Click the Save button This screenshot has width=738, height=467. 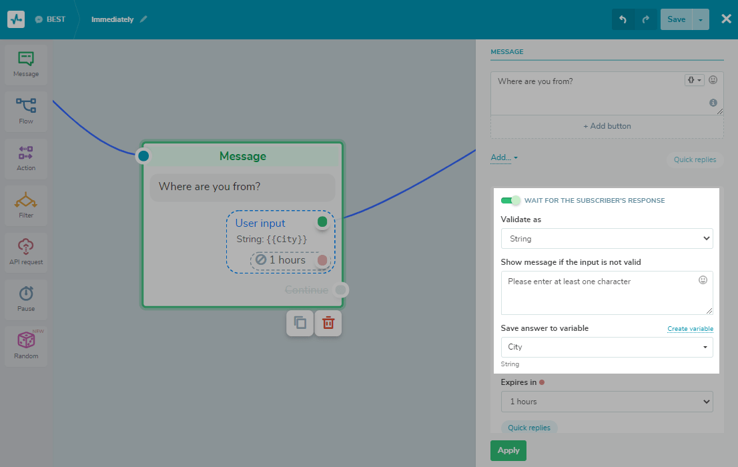pos(676,19)
